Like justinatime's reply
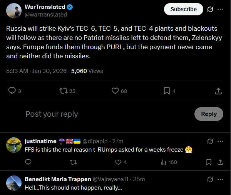 click(x=119, y=162)
